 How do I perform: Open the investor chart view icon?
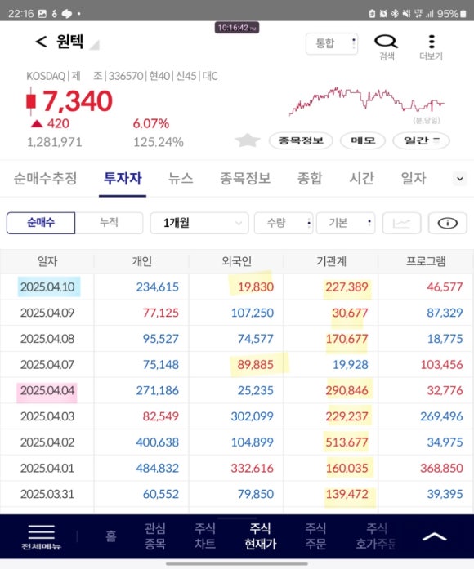click(x=401, y=223)
